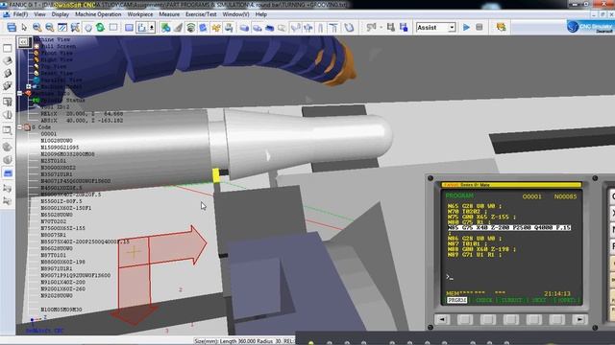Viewport: 615px width, 345px height.
Task: Expand the plus node under the view list
Action: pos(28,86)
